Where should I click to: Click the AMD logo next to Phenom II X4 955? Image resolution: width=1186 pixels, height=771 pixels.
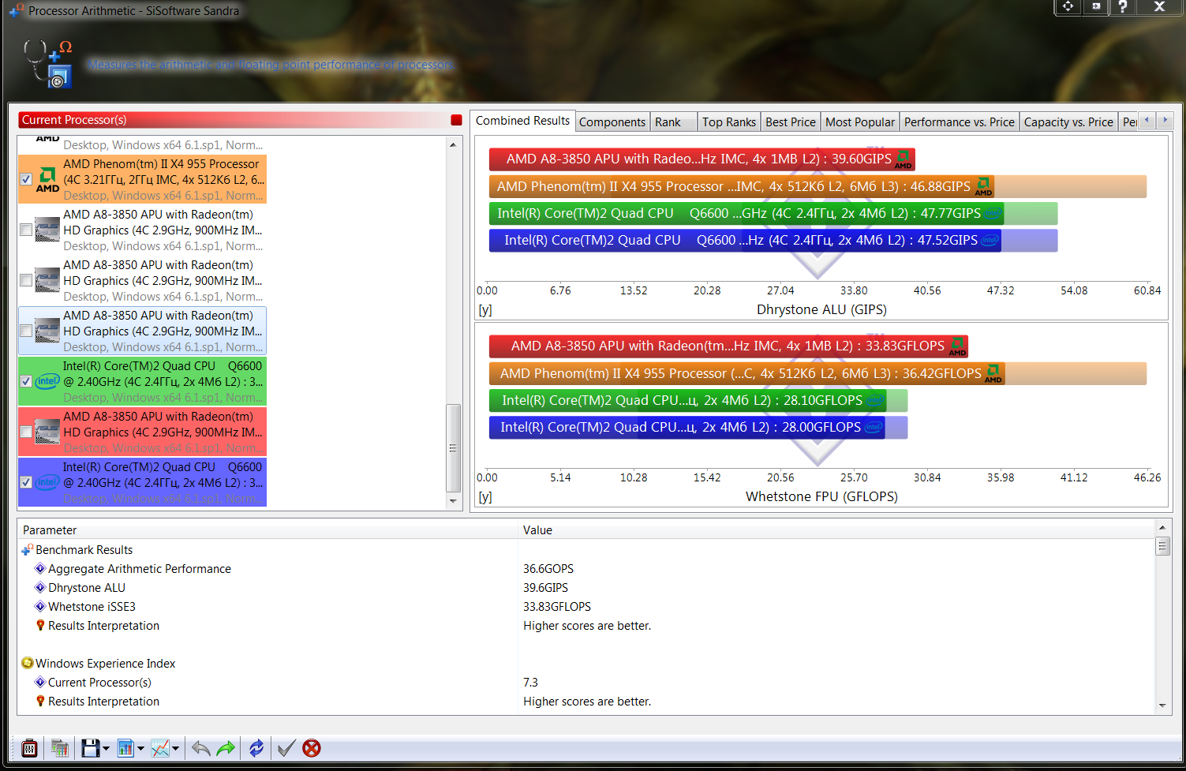47,180
